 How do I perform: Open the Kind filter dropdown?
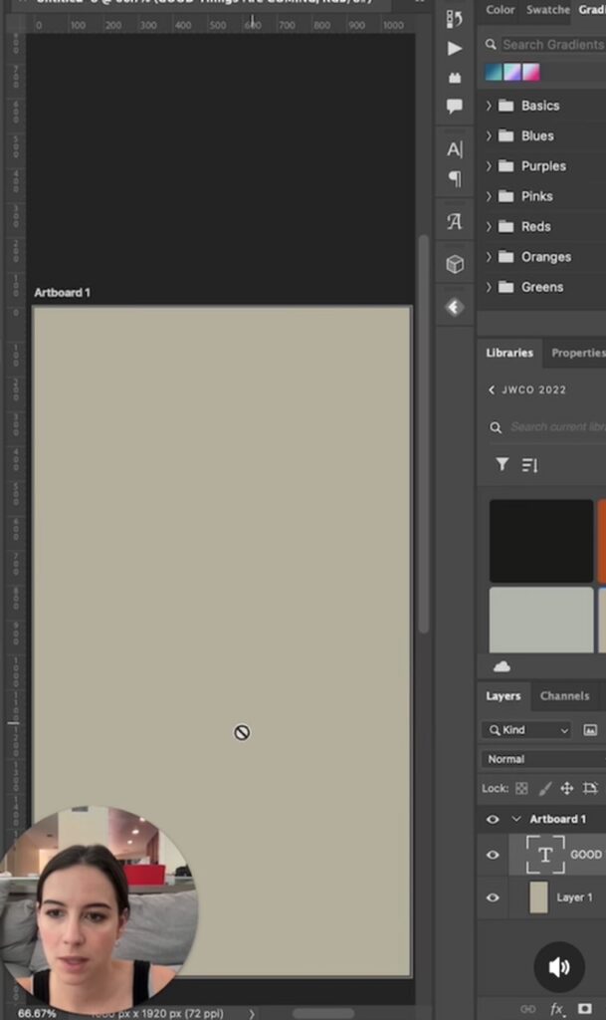pyautogui.click(x=526, y=730)
